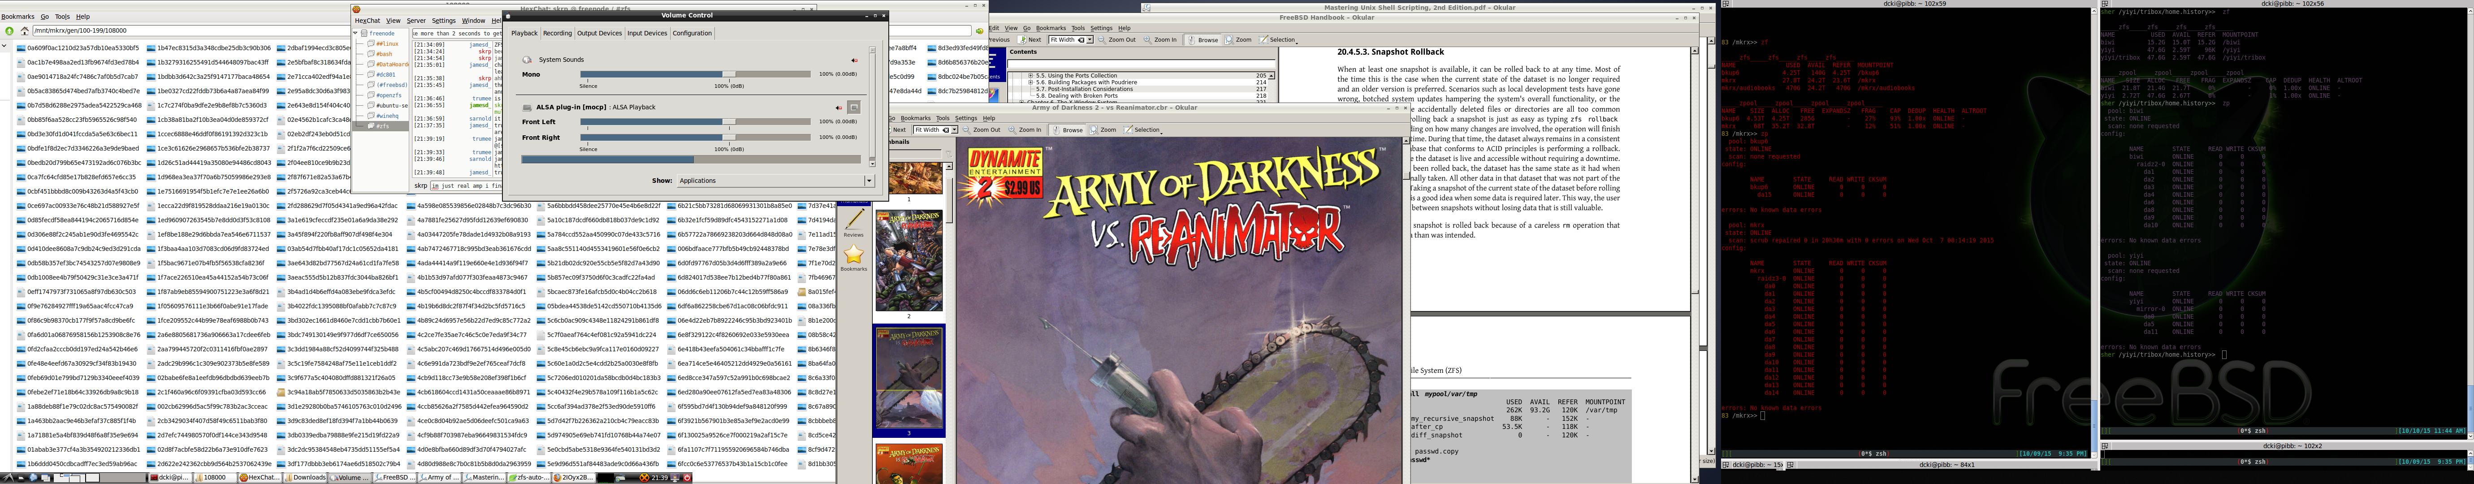Switch to the Output Devices tab

[x=599, y=34]
